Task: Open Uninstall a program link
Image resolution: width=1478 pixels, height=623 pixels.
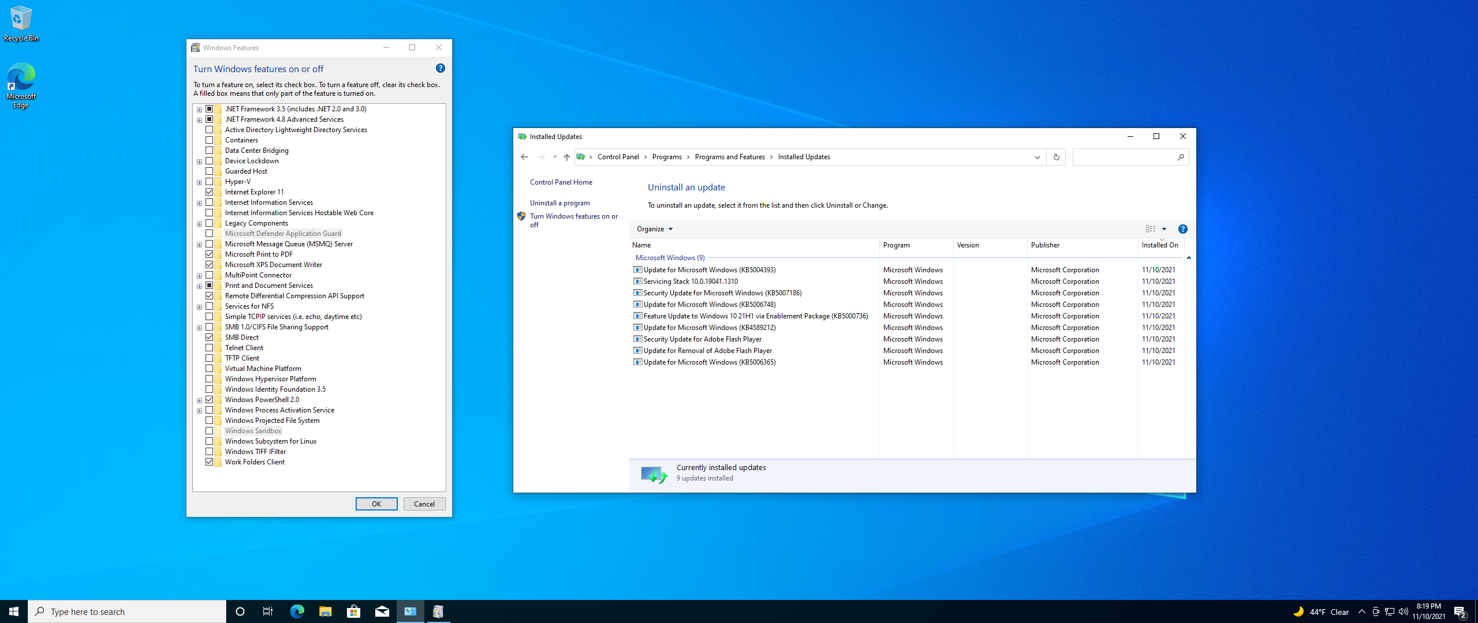Action: [559, 203]
